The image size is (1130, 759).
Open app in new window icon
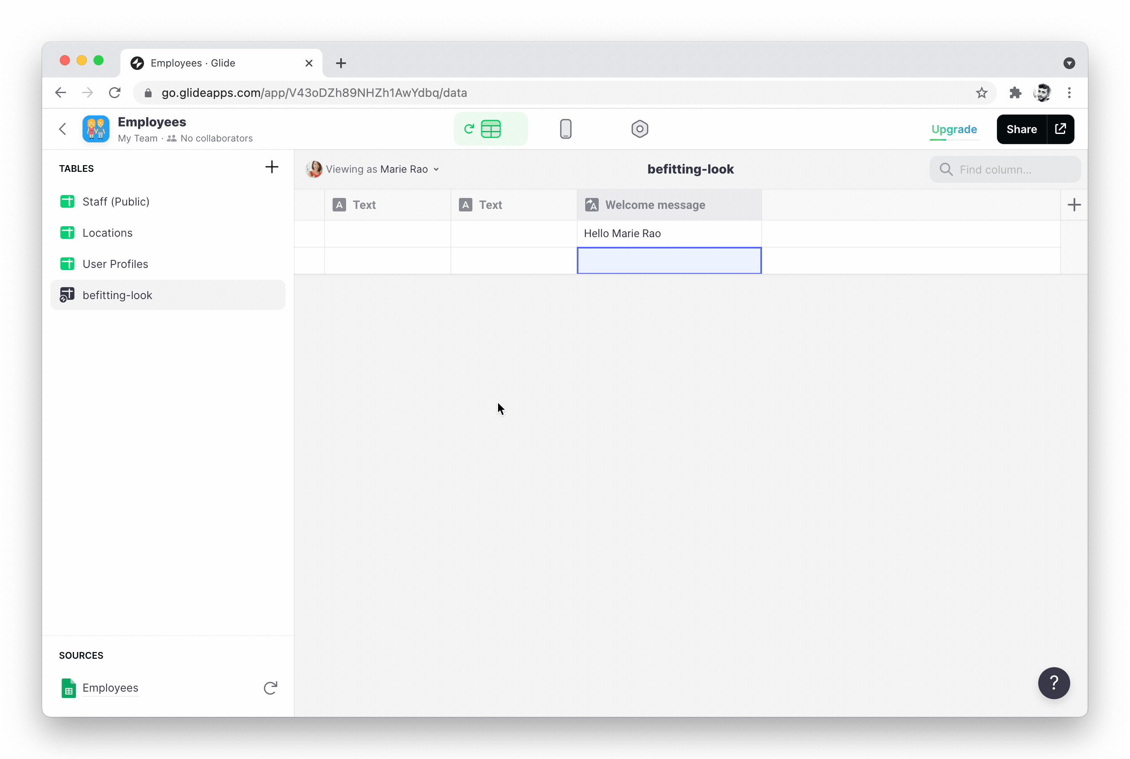(1060, 129)
